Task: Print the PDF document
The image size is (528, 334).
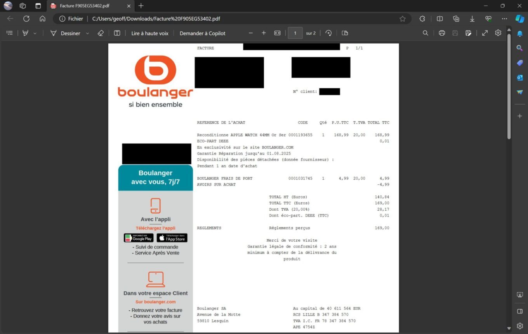Action: tap(442, 33)
